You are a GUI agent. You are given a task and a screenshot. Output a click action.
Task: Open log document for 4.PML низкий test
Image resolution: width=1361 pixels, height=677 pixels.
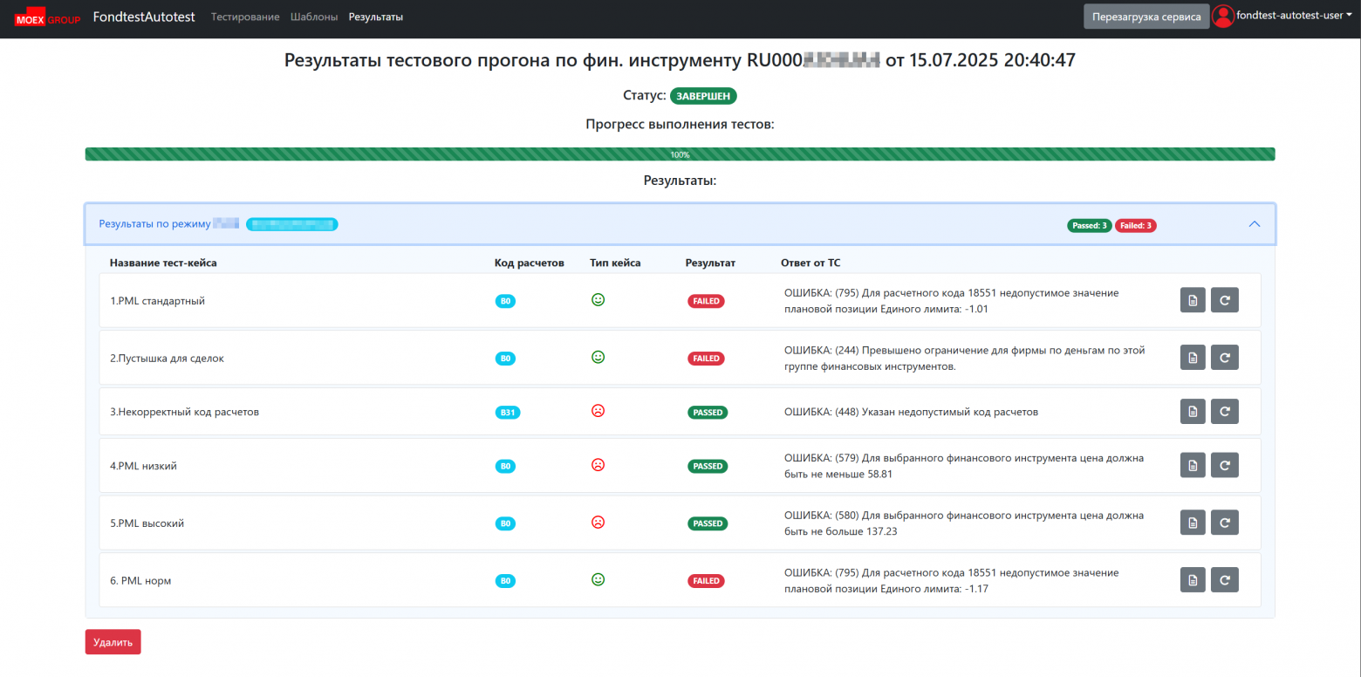[1193, 466]
